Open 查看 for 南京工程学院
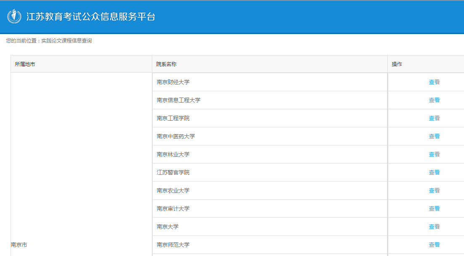 434,118
